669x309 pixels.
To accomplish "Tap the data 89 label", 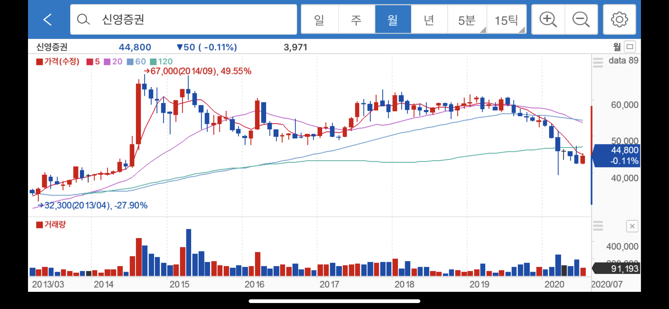I will click(x=623, y=60).
